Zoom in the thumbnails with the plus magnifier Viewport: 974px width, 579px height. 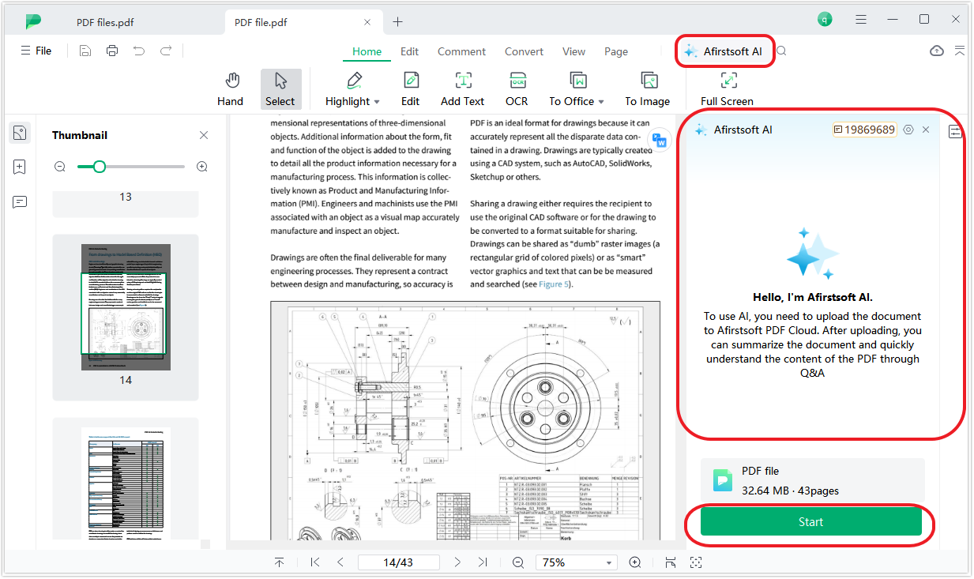click(x=202, y=167)
